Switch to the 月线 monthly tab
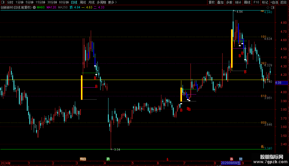This screenshot has width=289, height=166. 91,2
